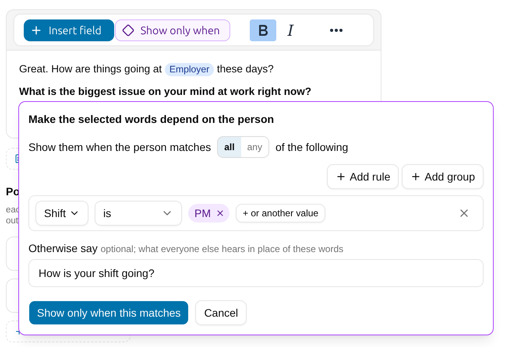Click '+ or another value'
505x347 pixels.
pyautogui.click(x=281, y=213)
